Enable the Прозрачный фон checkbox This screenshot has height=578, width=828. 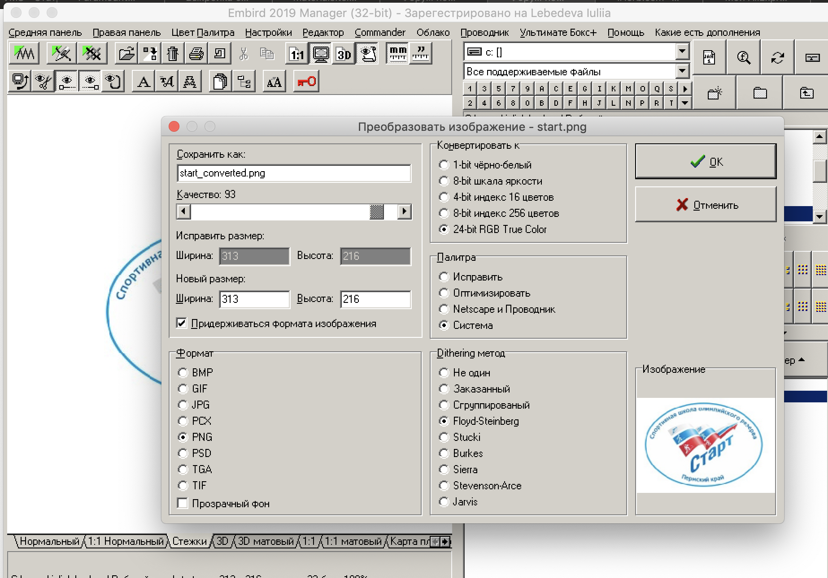tap(183, 504)
